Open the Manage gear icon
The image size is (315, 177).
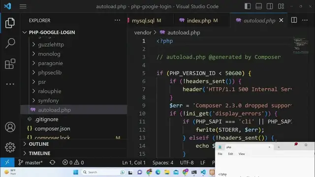pos(10,147)
